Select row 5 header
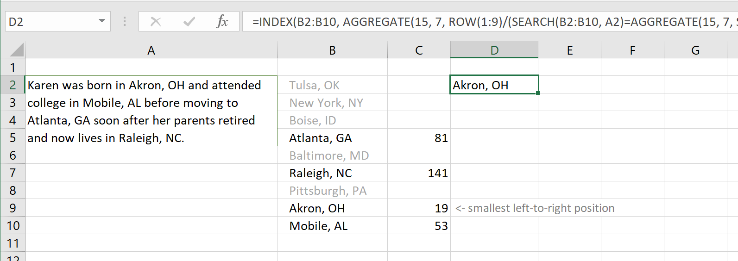The width and height of the screenshot is (738, 261). (x=13, y=138)
